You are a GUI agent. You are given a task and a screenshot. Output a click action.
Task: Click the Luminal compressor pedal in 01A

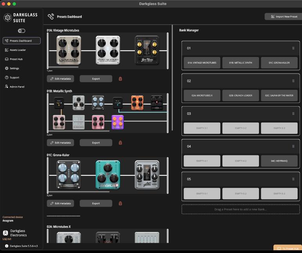[68, 50]
